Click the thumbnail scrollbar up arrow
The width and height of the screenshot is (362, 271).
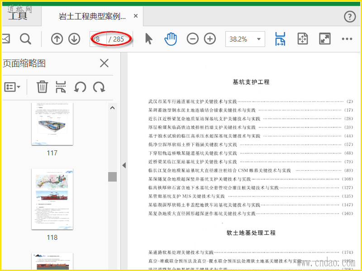pyautogui.click(x=112, y=108)
